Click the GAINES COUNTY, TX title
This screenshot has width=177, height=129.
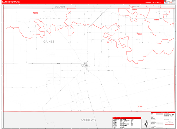point(11,2)
